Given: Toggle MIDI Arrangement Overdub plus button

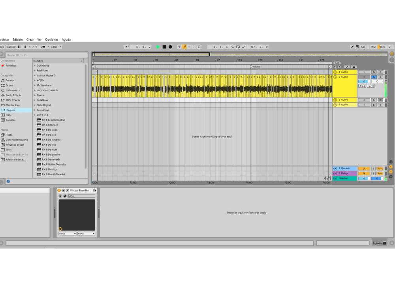Looking at the screenshot, I should click(x=179, y=47).
